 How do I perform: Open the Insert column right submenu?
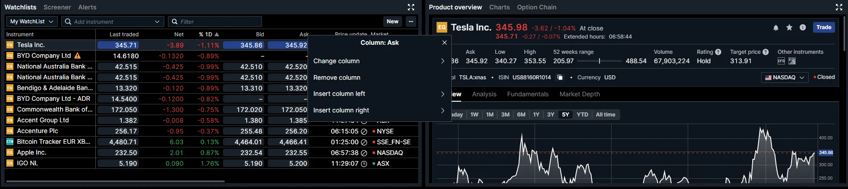379,110
